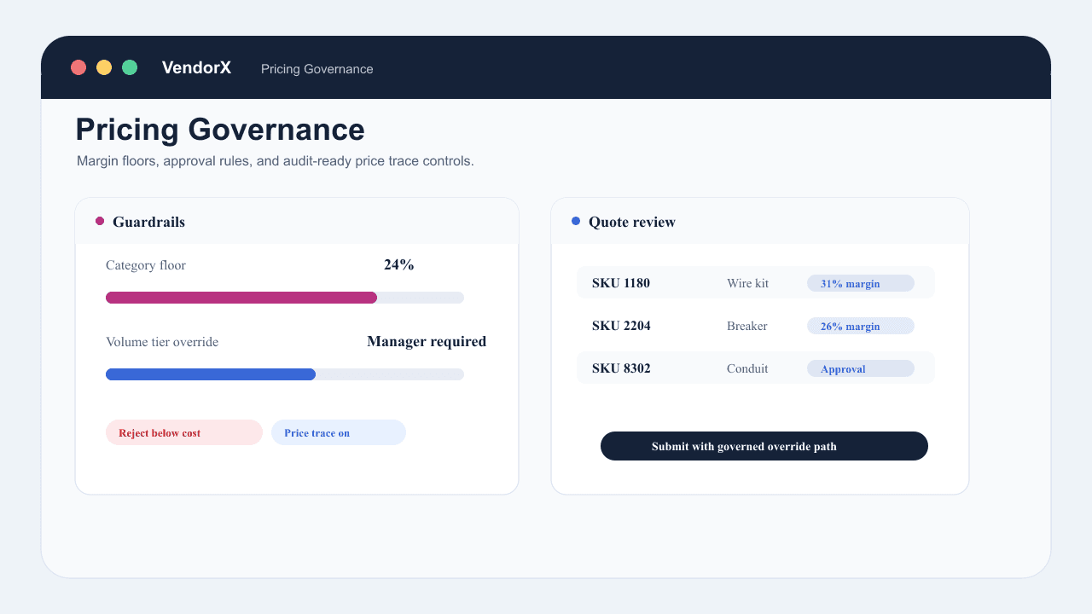Screen dimensions: 1092x614
Task: Click the red window close dot
Action: click(78, 67)
